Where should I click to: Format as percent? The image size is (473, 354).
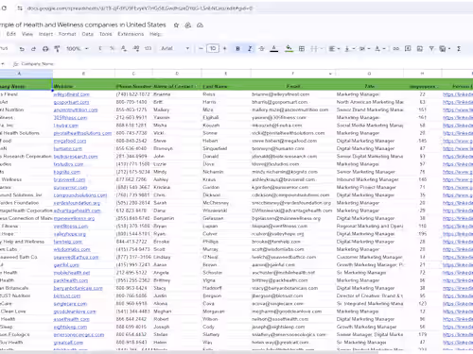(112, 48)
